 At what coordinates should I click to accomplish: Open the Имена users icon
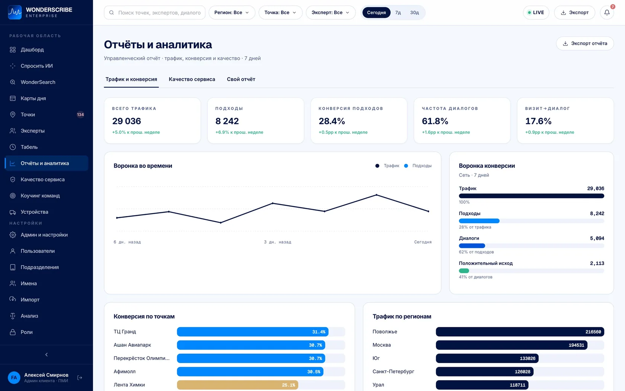point(13,283)
